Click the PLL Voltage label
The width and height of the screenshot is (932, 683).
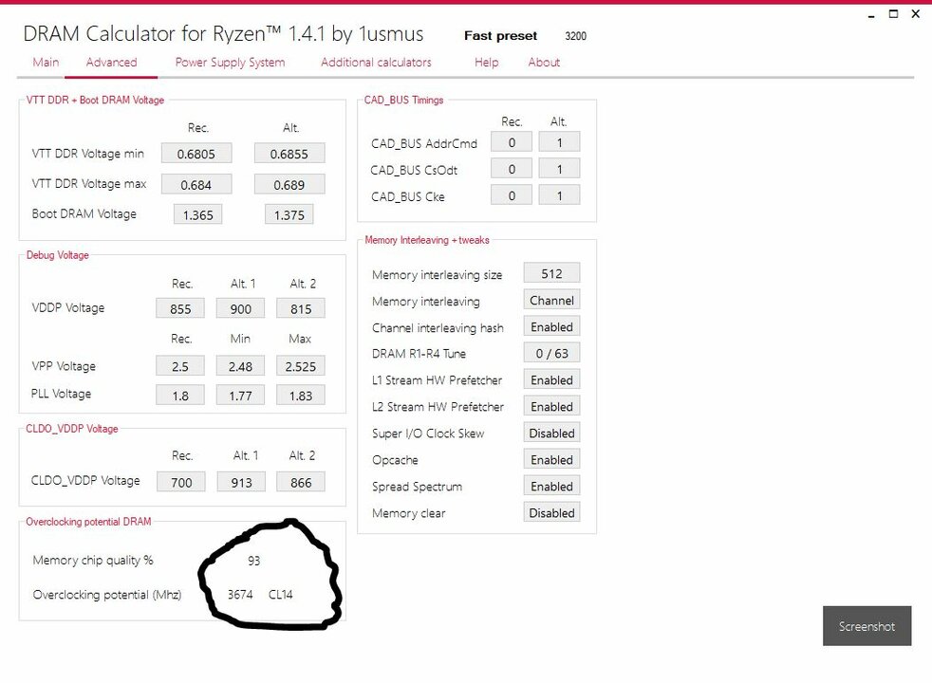[x=61, y=394]
